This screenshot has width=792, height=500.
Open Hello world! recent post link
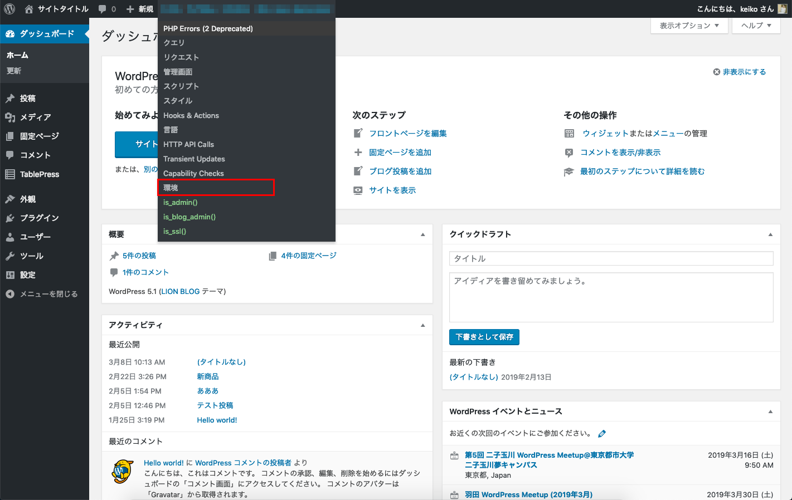pyautogui.click(x=217, y=420)
